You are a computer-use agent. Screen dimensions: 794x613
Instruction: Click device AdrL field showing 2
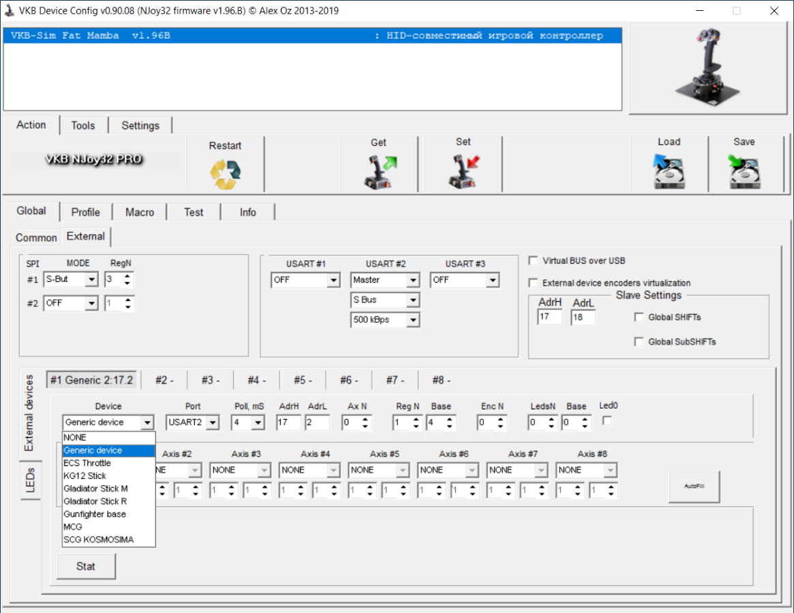click(x=317, y=422)
